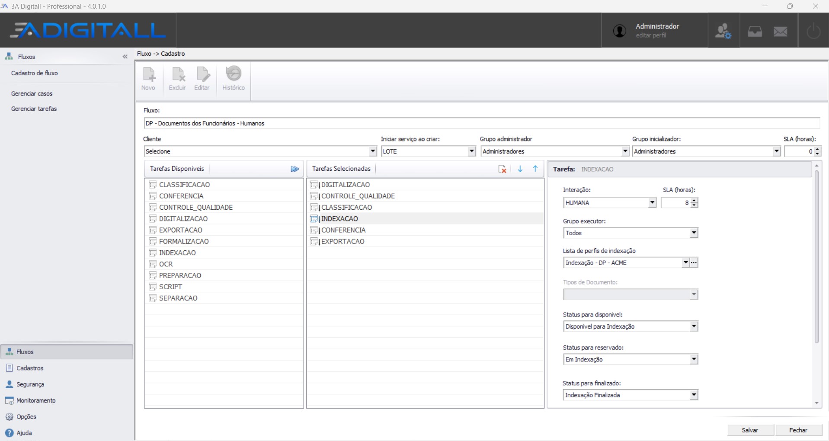This screenshot has width=829, height=441.
Task: Select FORMALIZACAO in available tasks list
Action: (x=224, y=241)
